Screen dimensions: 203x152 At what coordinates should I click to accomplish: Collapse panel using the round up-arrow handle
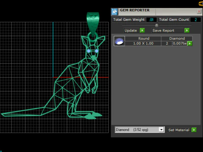coord(156,25)
